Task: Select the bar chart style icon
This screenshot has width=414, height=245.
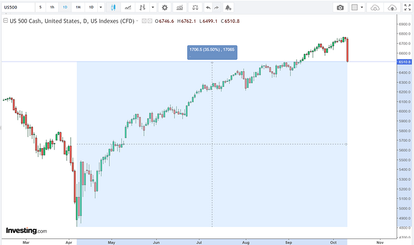Action: (143, 7)
